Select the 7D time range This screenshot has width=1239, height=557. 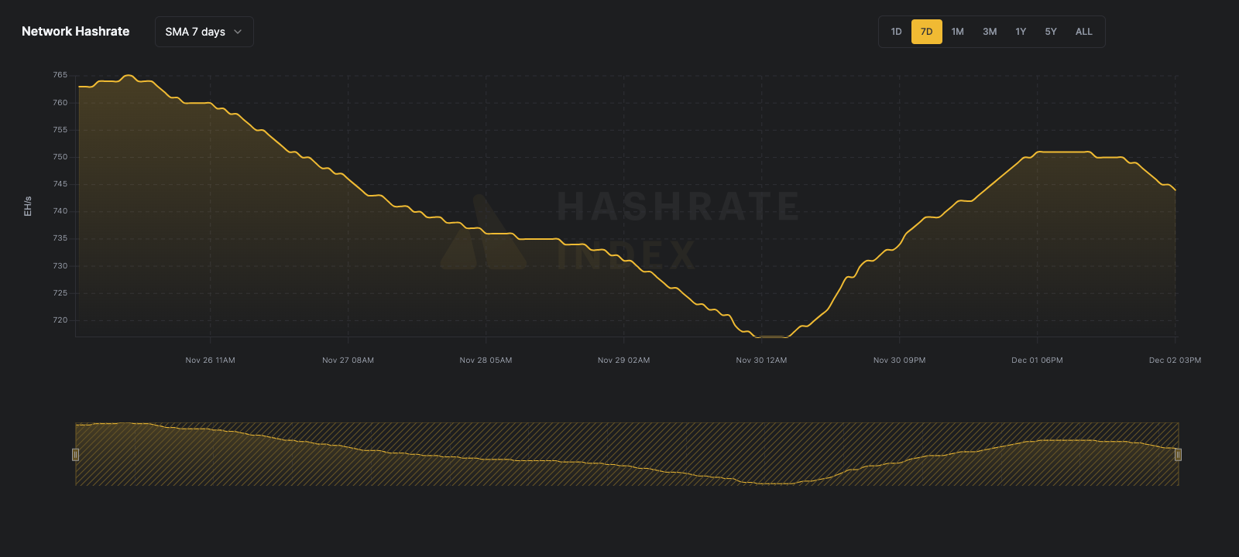coord(927,32)
